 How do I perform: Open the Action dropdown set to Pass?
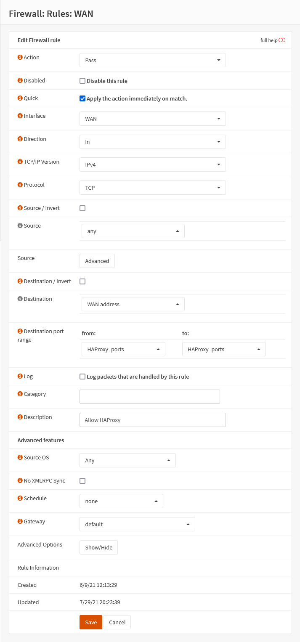[152, 60]
